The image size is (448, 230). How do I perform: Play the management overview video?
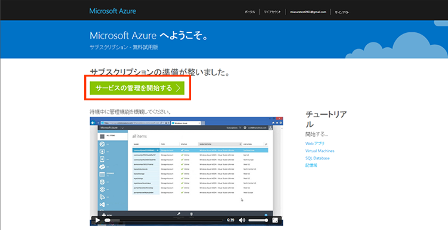coord(98,220)
